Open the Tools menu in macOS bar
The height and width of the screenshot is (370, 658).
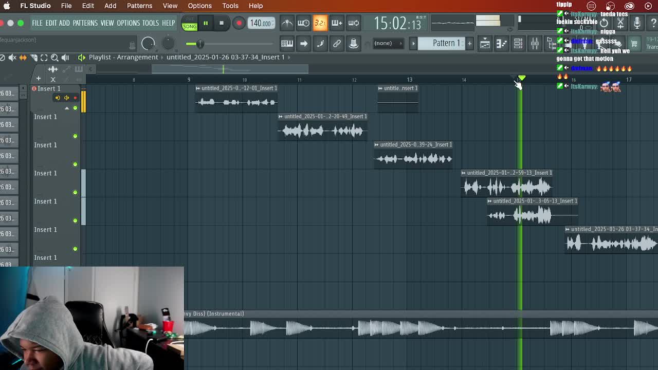click(x=230, y=6)
